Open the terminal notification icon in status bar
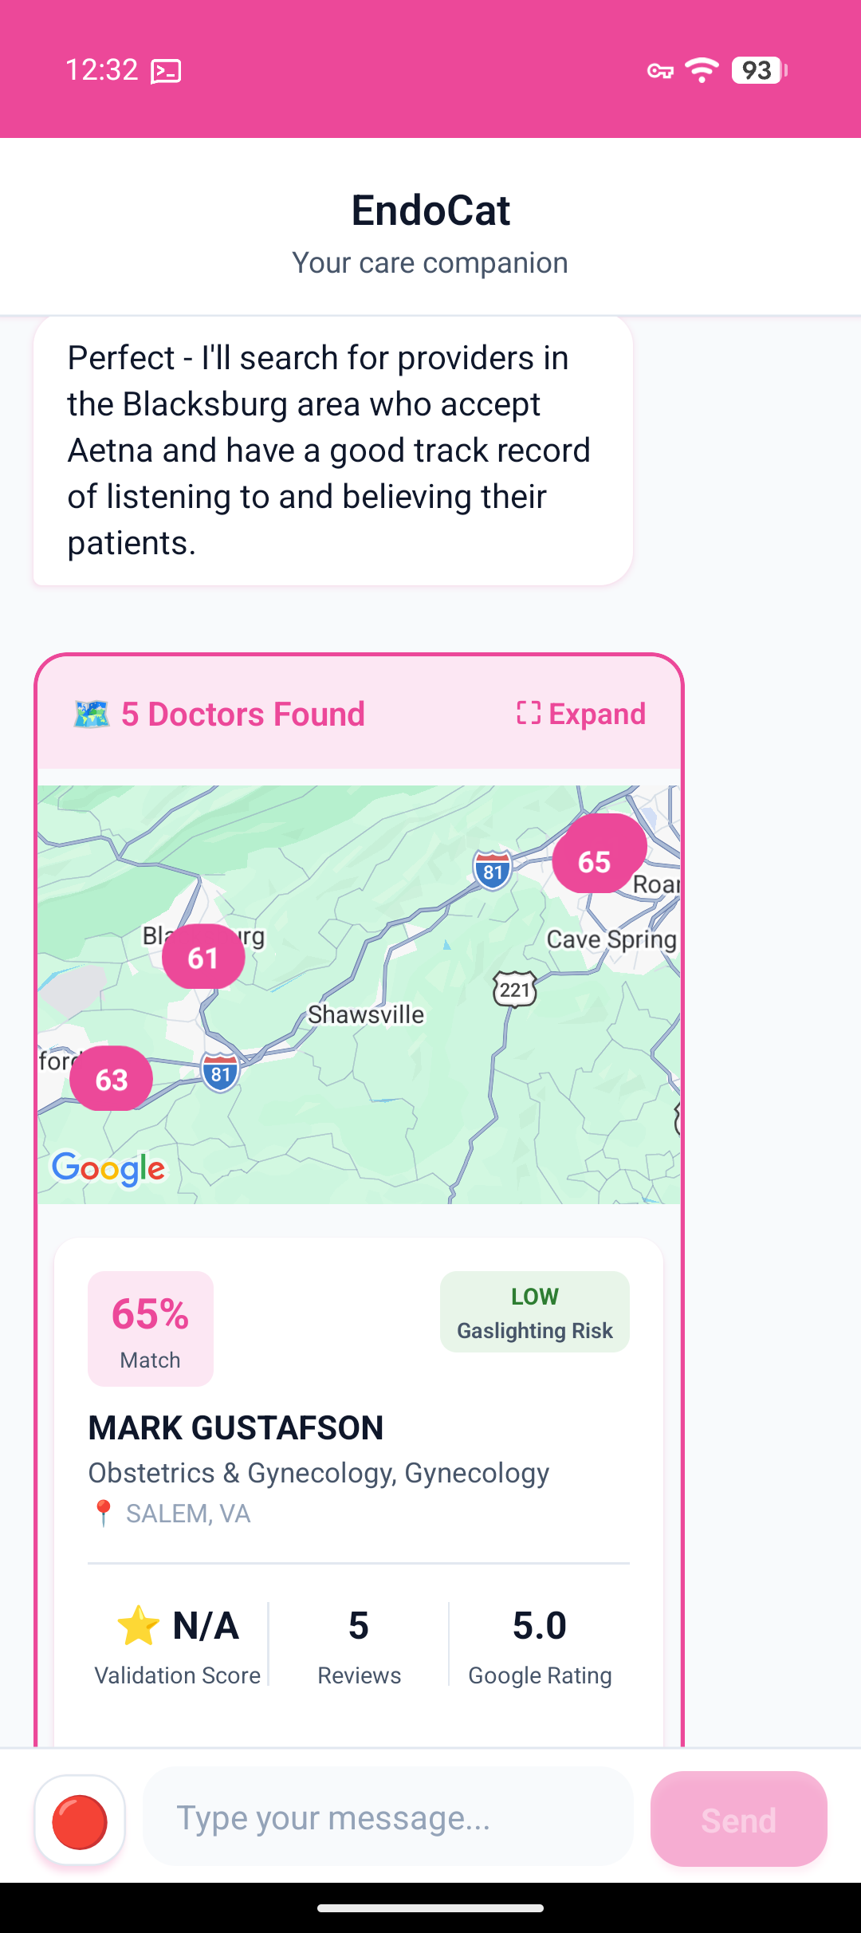The image size is (861, 1933). (x=165, y=70)
